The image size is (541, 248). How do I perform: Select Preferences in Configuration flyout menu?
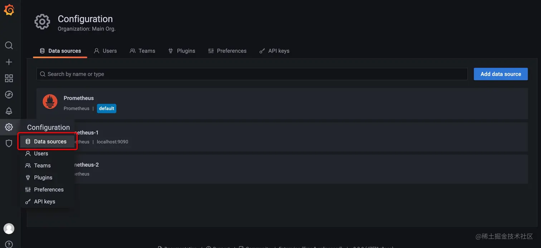coord(47,189)
